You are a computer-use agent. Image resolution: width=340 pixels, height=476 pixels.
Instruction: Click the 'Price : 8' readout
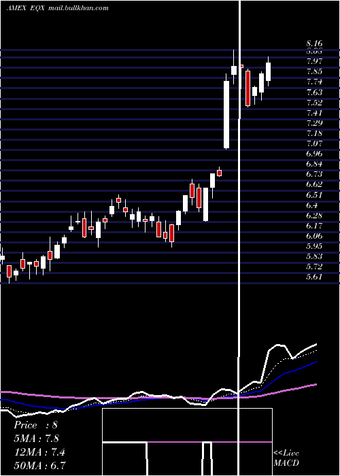35,425
